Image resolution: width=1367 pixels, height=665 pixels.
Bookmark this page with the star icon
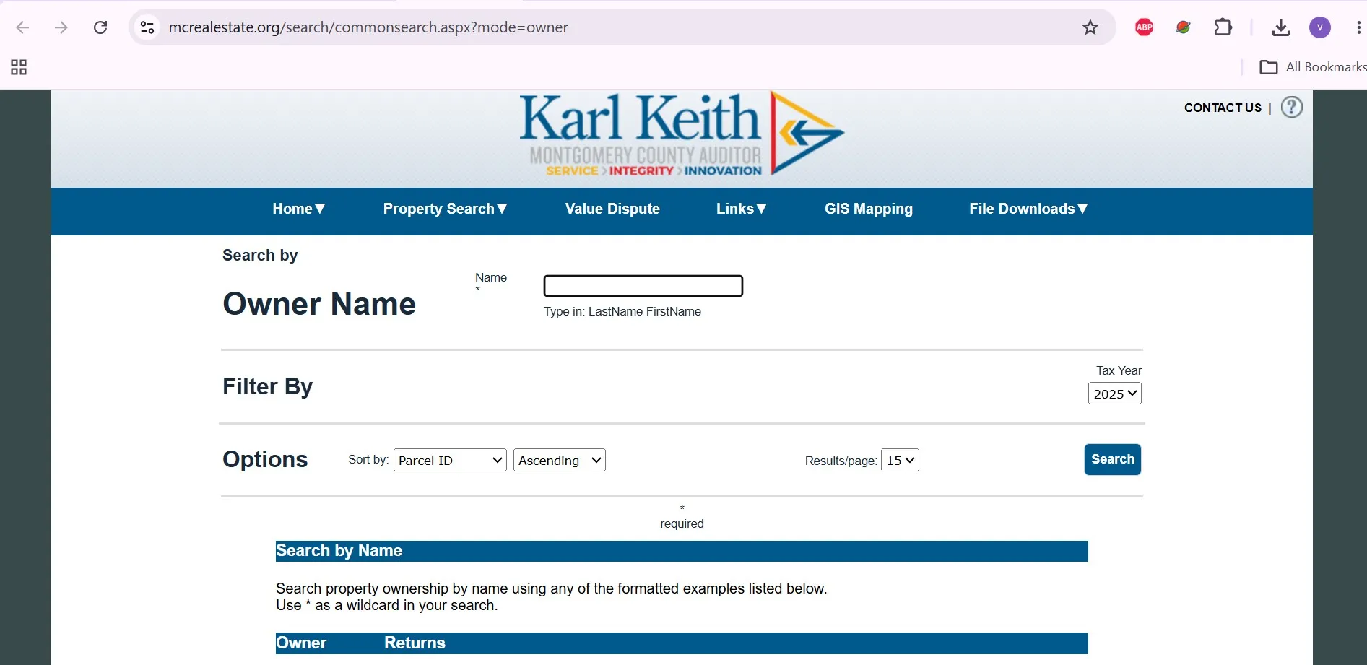click(1090, 27)
